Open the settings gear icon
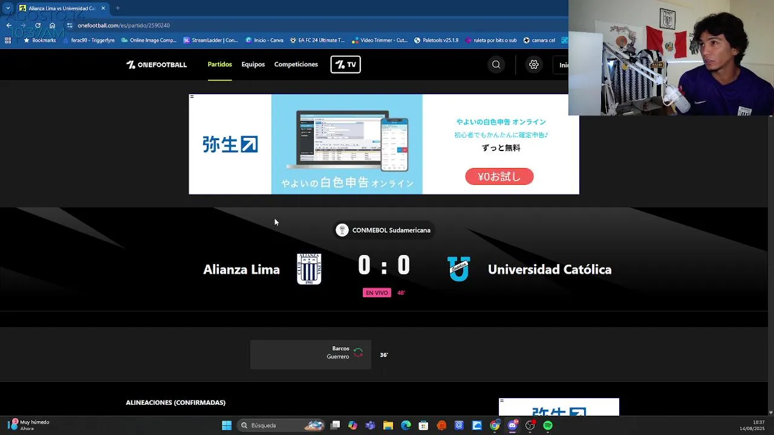774x435 pixels. (x=533, y=65)
